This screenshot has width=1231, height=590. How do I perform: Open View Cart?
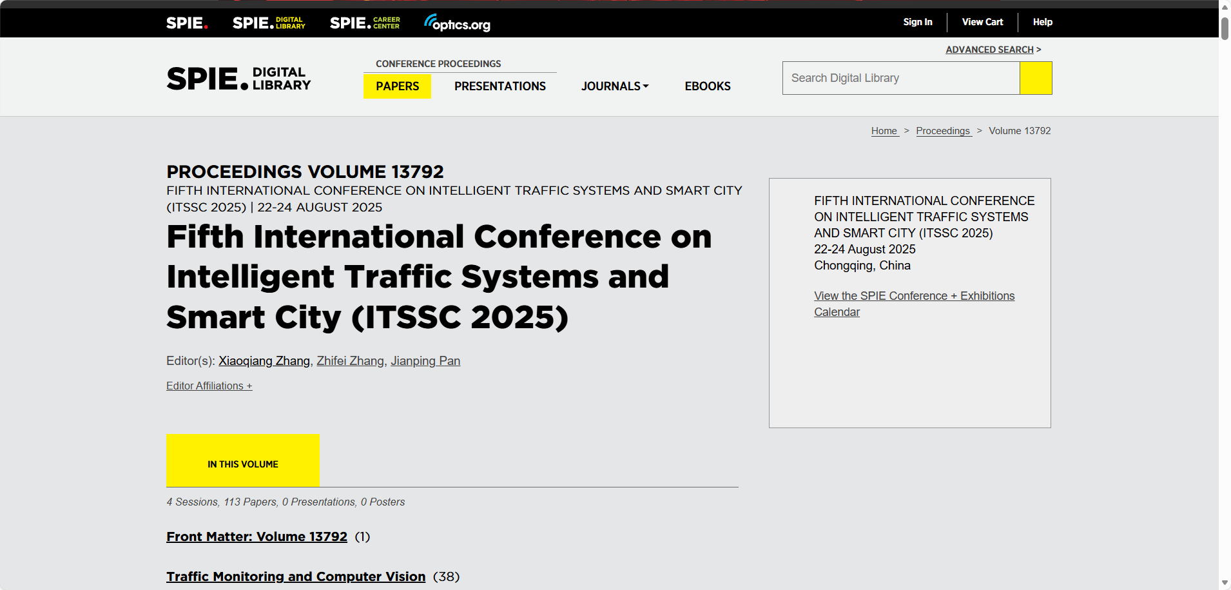[x=982, y=22]
